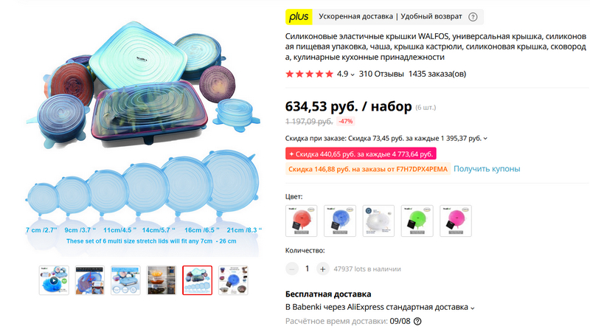Pick the pink lid color option
Image resolution: width=590 pixels, height=335 pixels.
456,221
